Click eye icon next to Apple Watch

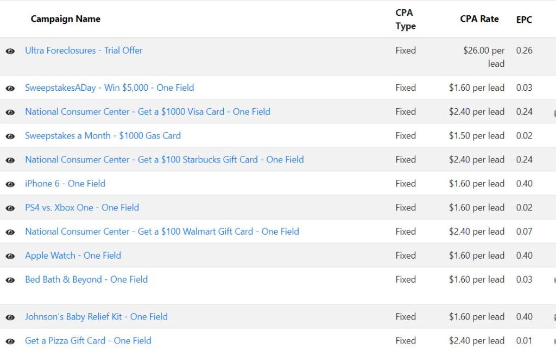(x=10, y=256)
